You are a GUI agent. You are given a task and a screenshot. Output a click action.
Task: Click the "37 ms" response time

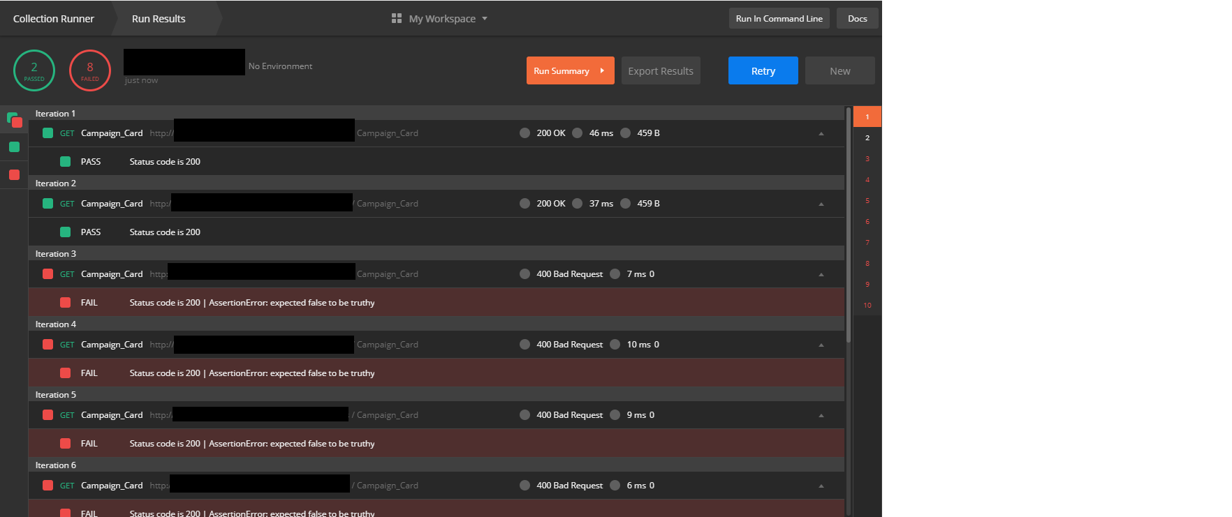tap(601, 203)
